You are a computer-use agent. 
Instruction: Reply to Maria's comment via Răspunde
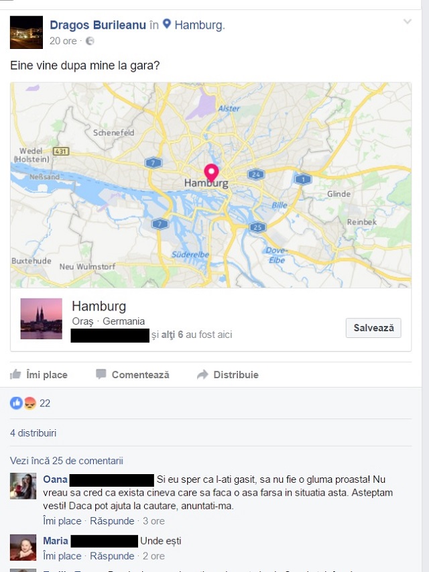tap(112, 556)
